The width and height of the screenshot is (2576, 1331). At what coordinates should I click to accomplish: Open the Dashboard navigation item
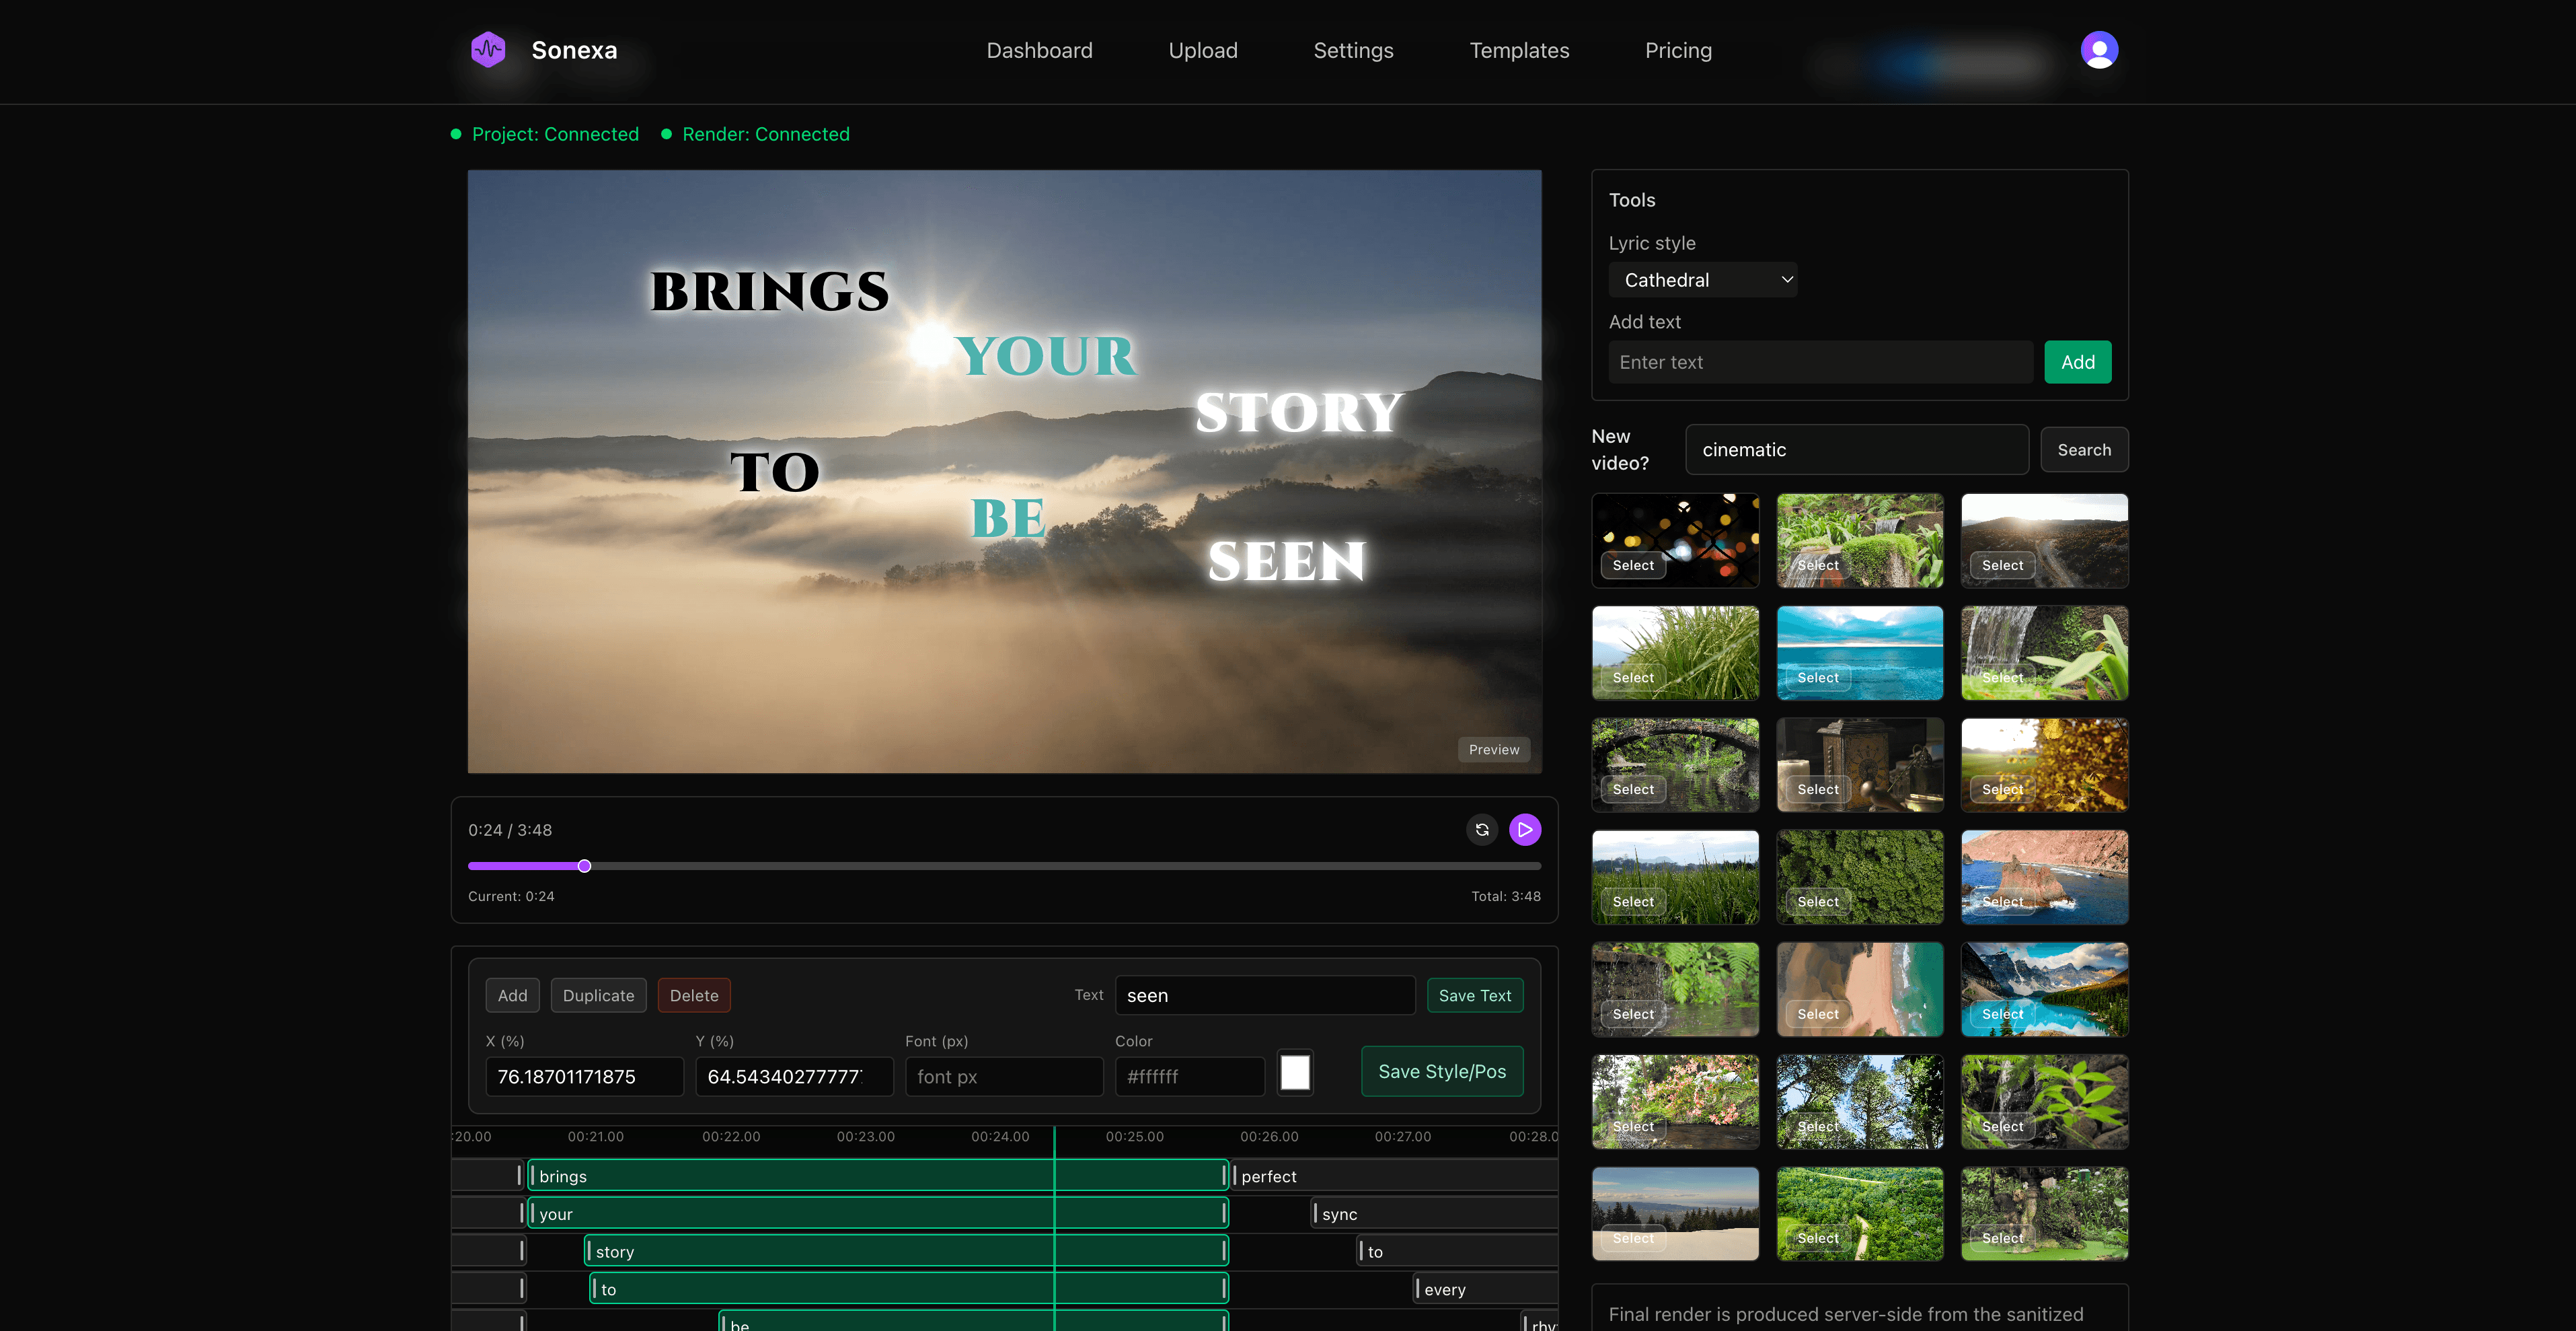[x=1040, y=50]
